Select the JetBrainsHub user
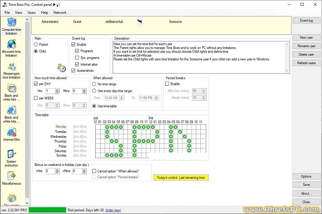The height and width of the screenshot is (214, 322). pyautogui.click(x=114, y=21)
